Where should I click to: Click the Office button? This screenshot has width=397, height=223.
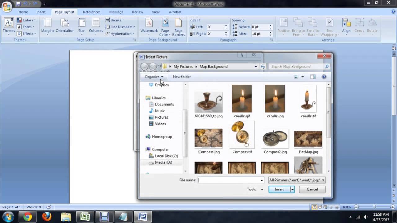pyautogui.click(x=7, y=6)
